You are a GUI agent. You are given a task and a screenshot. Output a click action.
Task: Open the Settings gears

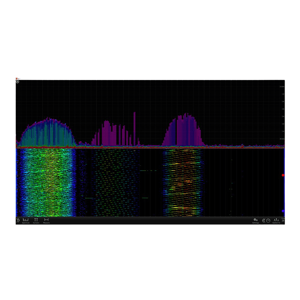(255, 220)
